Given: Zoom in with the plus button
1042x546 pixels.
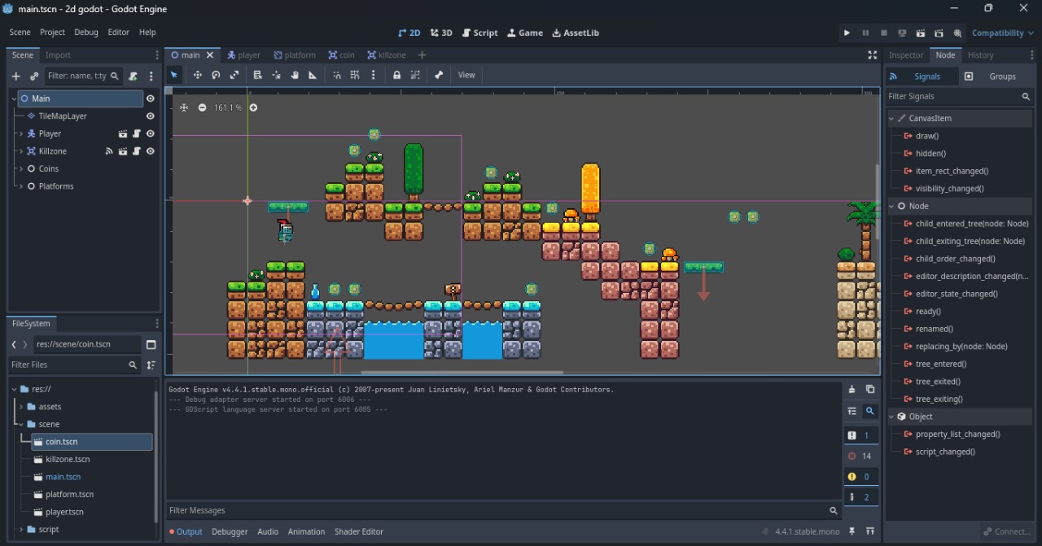Looking at the screenshot, I should click(253, 107).
